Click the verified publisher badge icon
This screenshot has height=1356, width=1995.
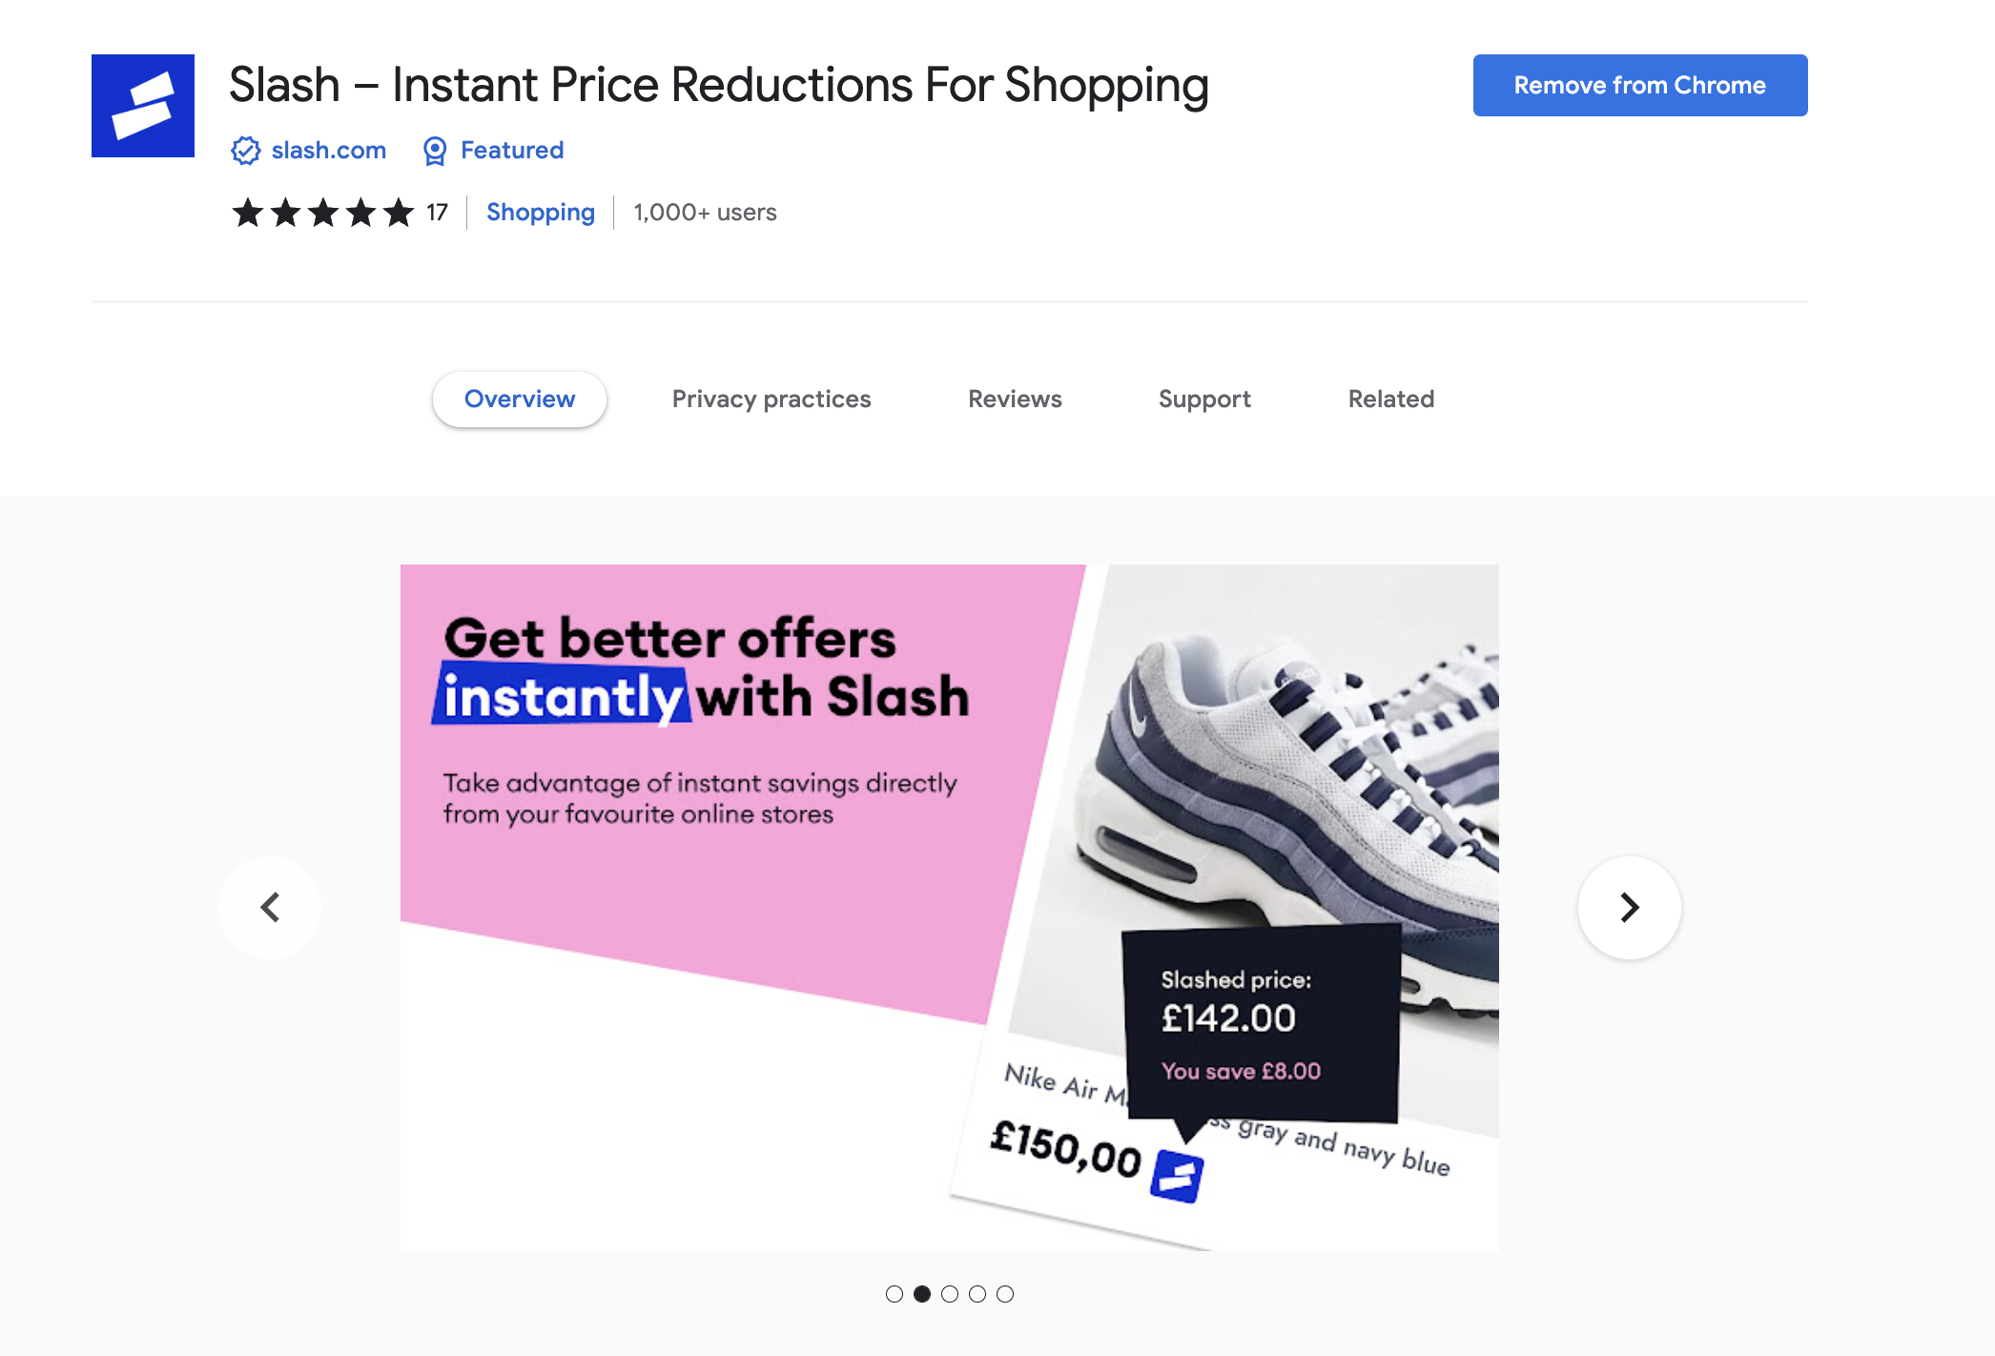coord(246,151)
